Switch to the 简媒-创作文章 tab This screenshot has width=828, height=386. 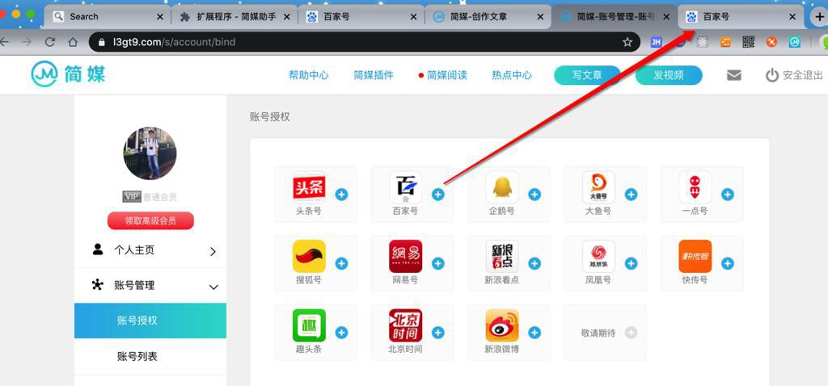pyautogui.click(x=488, y=17)
